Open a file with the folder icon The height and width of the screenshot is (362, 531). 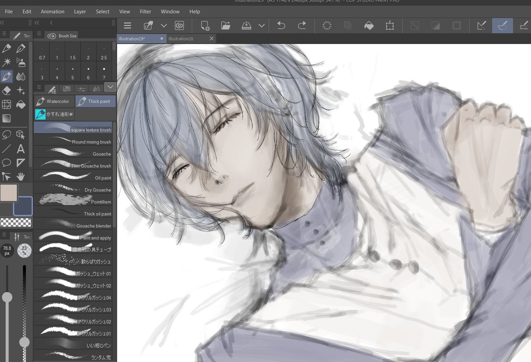click(x=226, y=26)
